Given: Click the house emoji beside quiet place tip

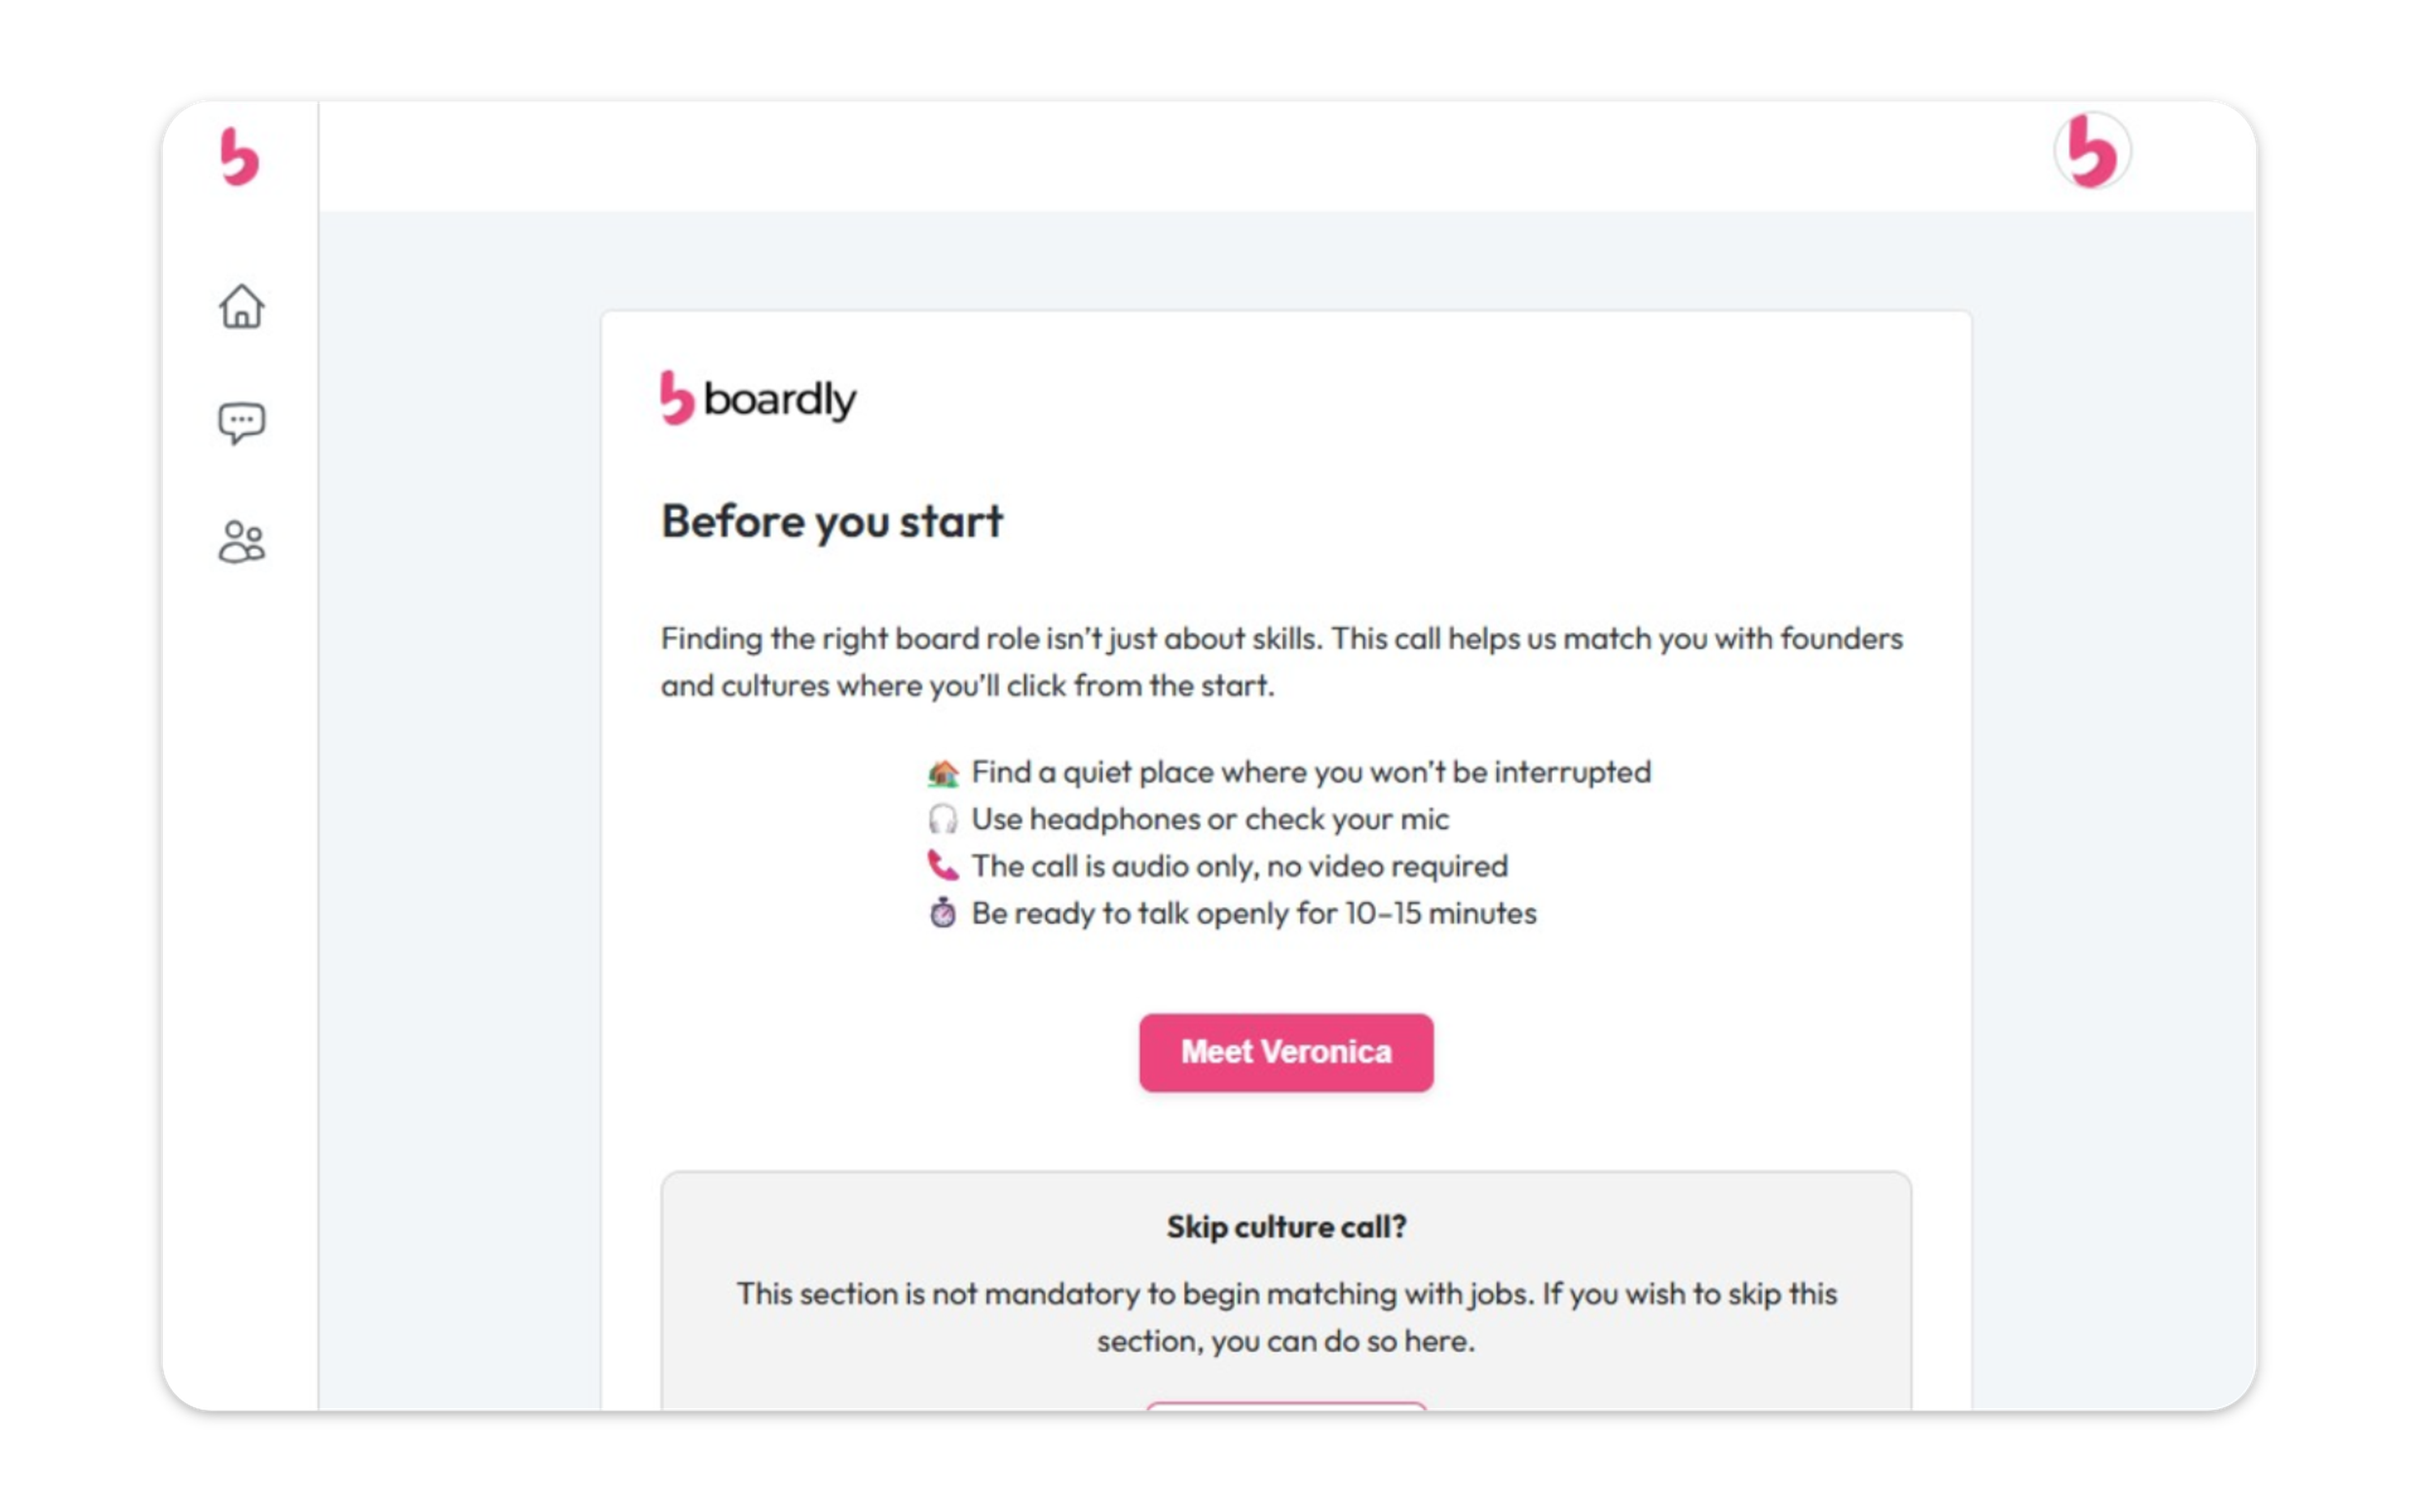Looking at the screenshot, I should 942,773.
